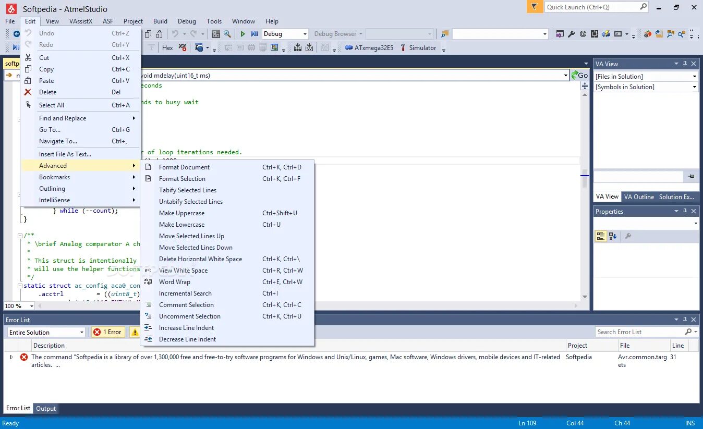Switch to the Output tab
This screenshot has height=429, width=703.
click(46, 409)
